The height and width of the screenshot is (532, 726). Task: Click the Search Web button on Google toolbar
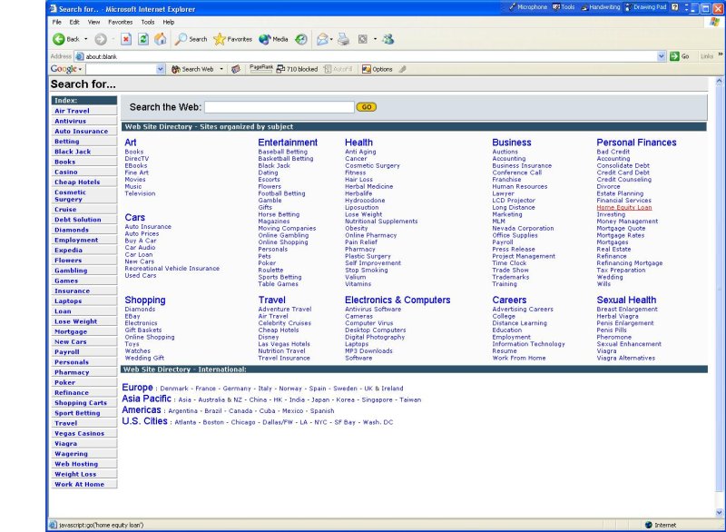(193, 69)
